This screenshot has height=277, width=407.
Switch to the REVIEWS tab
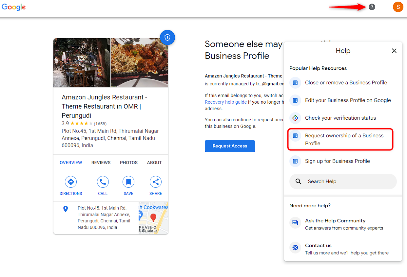[x=101, y=163]
